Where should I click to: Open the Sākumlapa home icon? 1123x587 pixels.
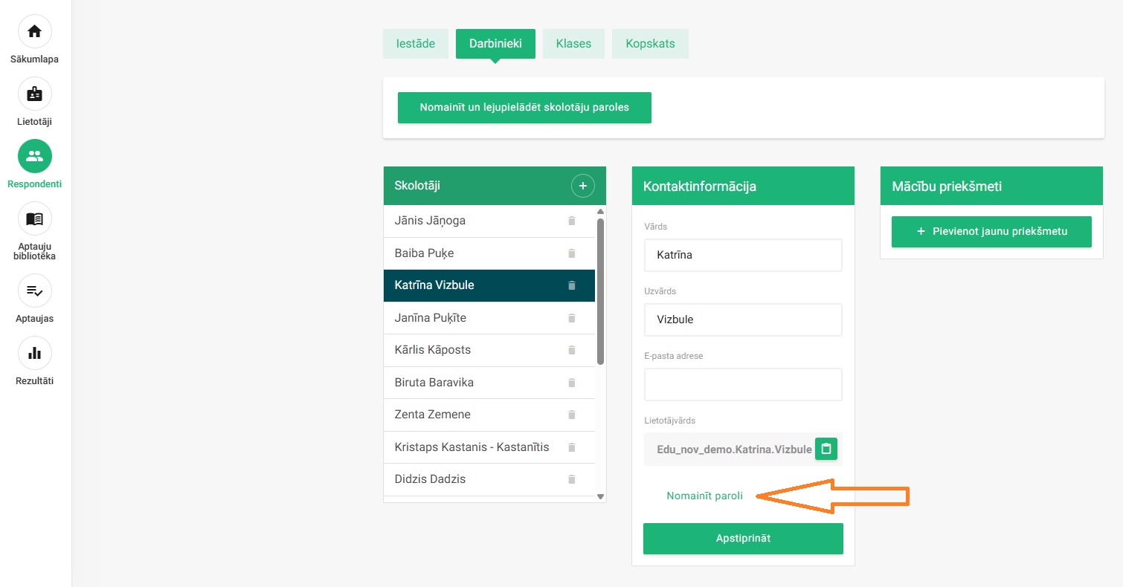coord(34,32)
